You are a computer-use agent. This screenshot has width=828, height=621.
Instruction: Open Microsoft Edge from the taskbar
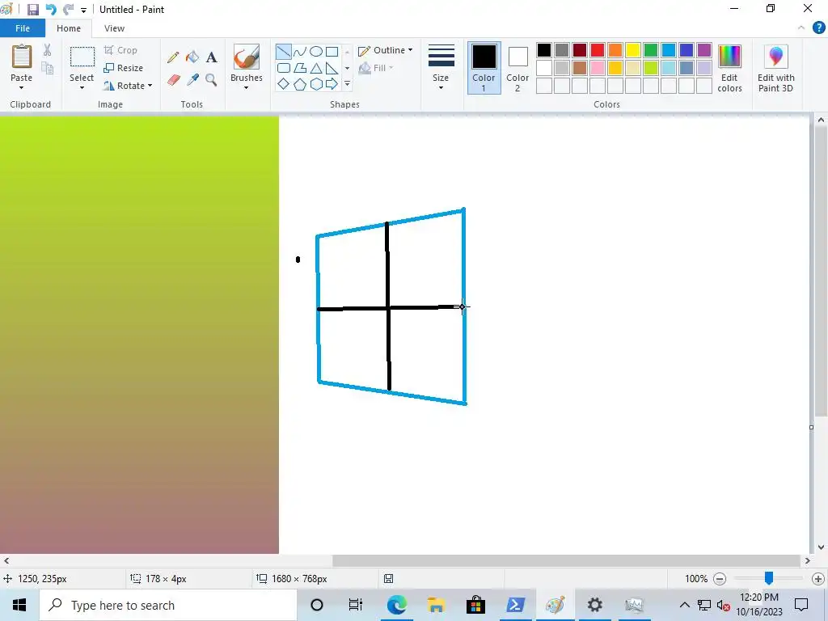(x=396, y=605)
